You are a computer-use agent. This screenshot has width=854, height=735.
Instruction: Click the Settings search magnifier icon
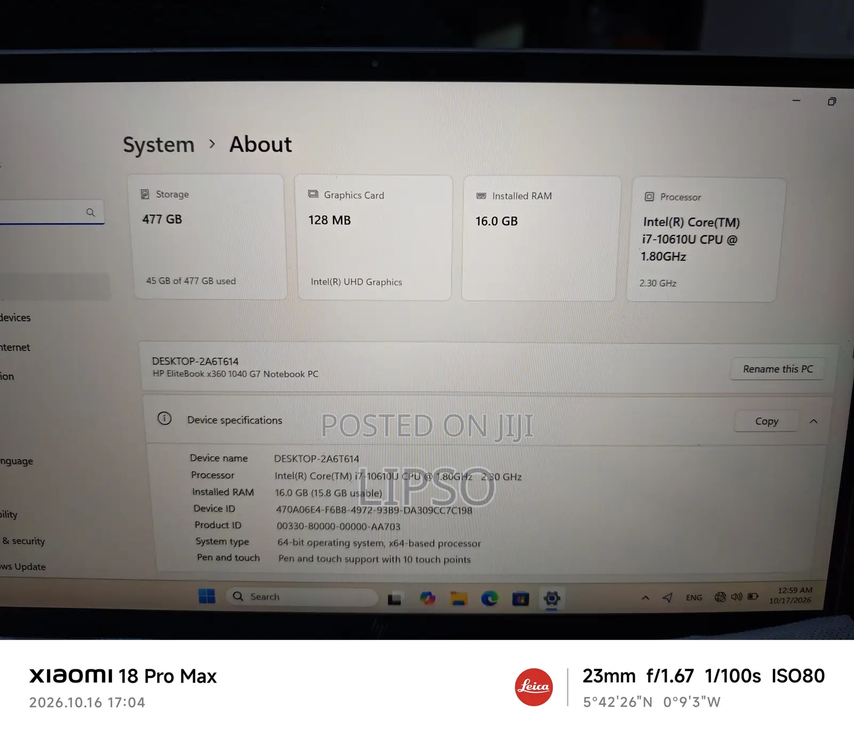(91, 212)
